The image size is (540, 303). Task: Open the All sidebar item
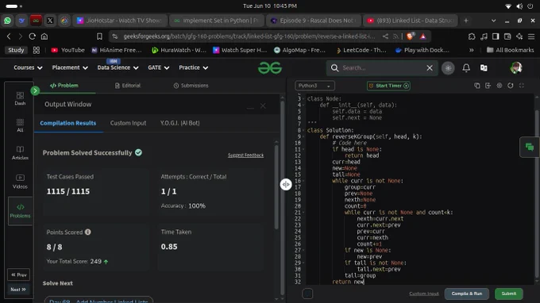tap(20, 125)
